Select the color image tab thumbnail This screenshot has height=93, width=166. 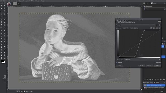pos(9,4)
